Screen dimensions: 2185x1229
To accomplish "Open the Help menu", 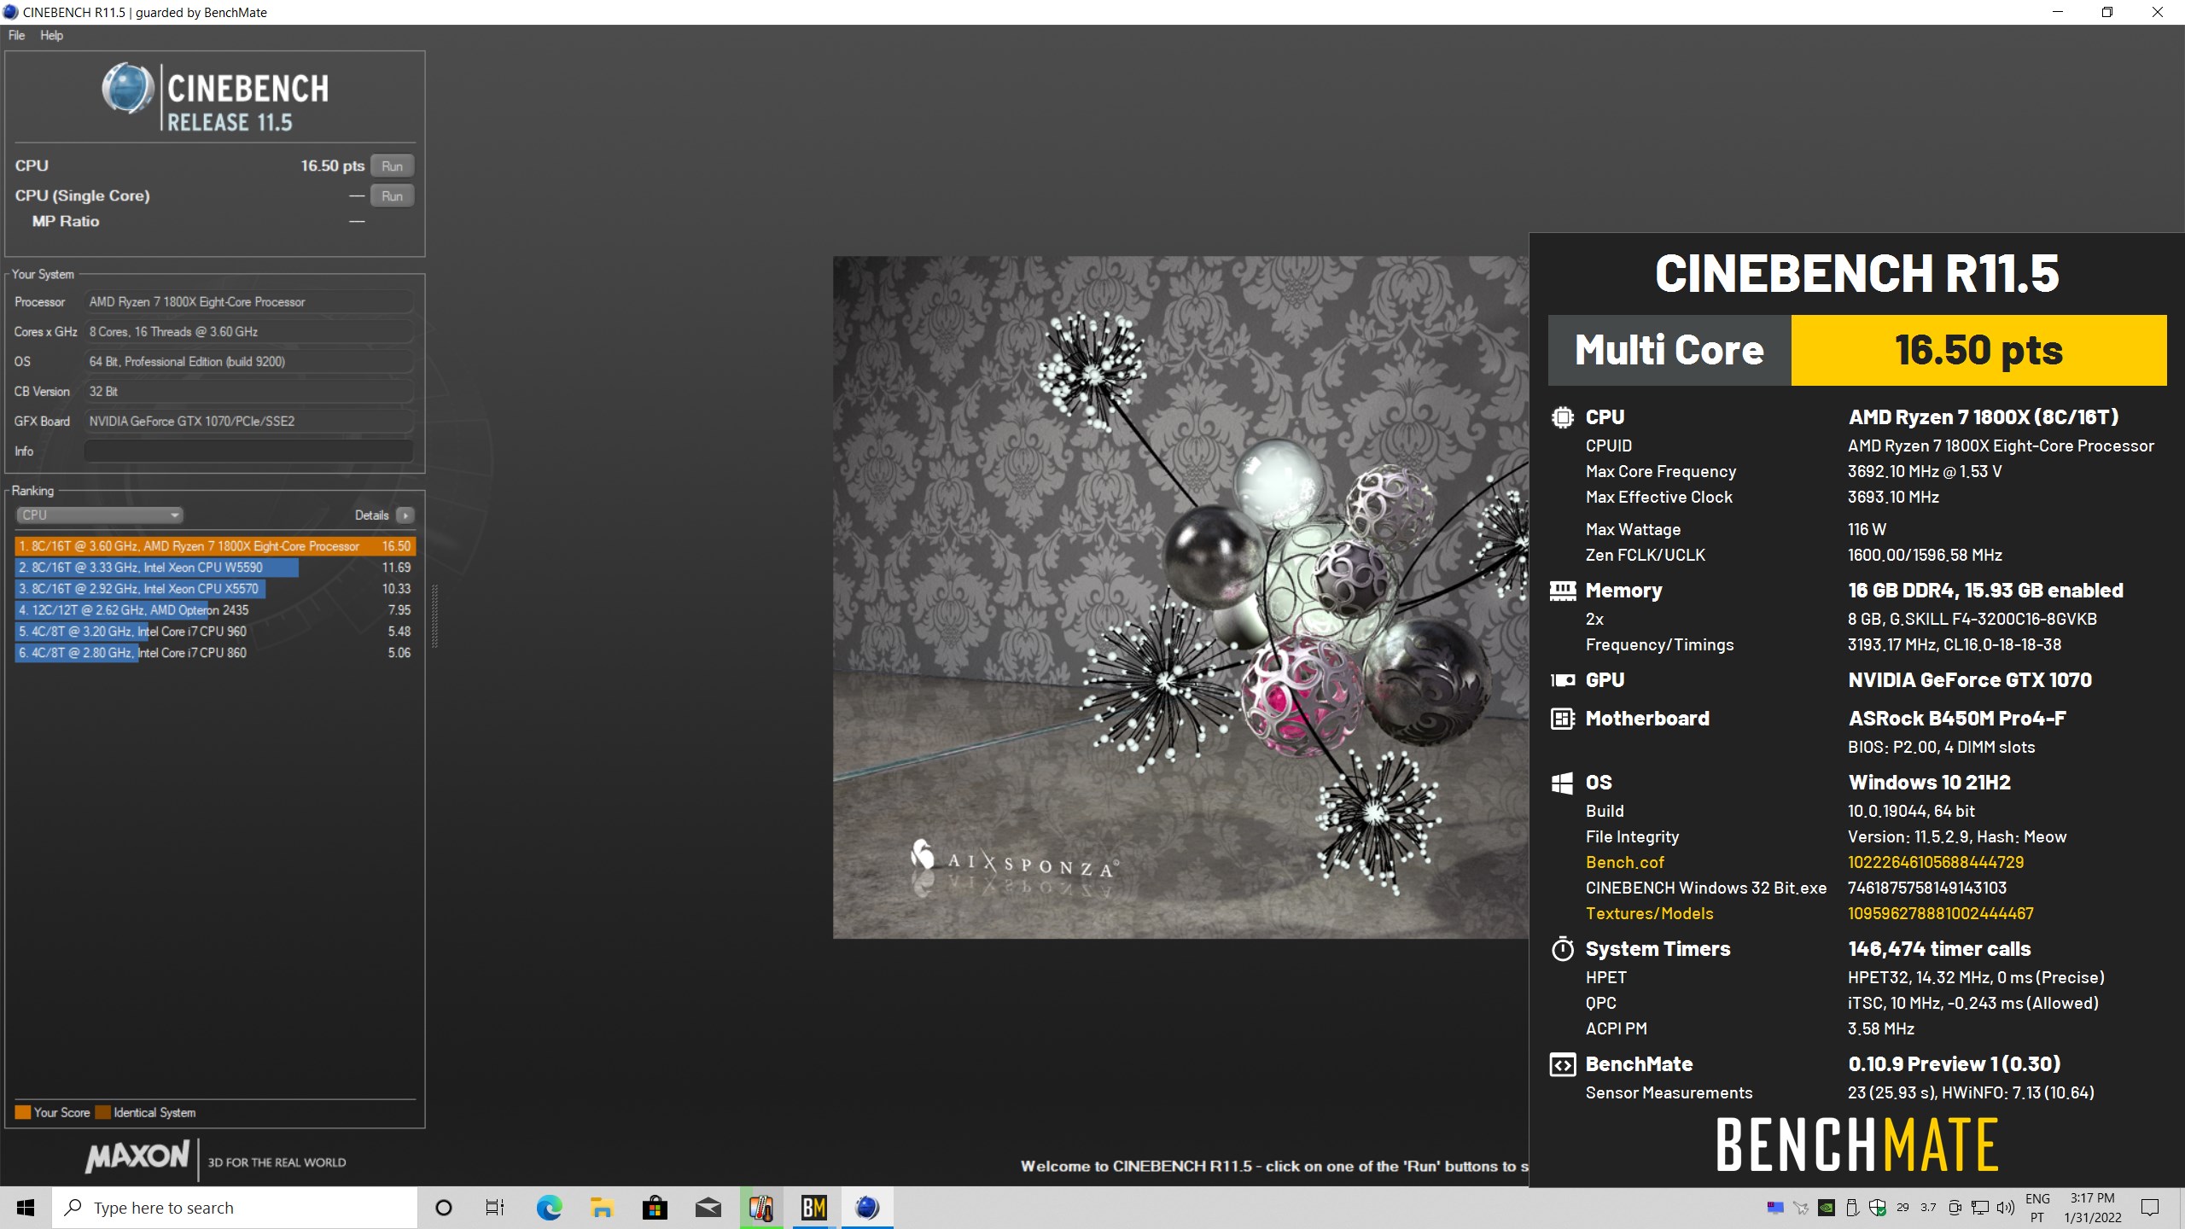I will coord(51,35).
